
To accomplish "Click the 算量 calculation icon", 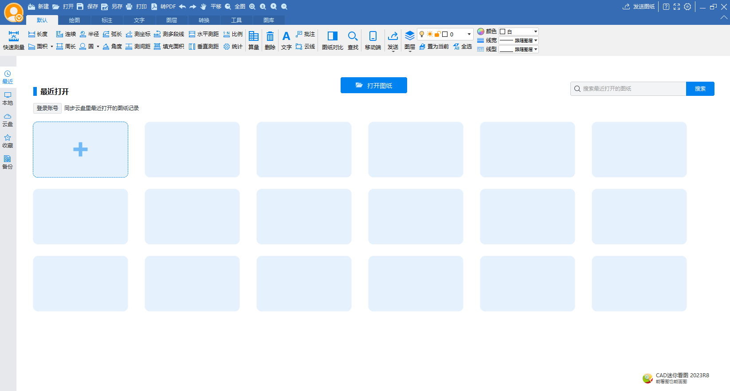I will [x=254, y=40].
